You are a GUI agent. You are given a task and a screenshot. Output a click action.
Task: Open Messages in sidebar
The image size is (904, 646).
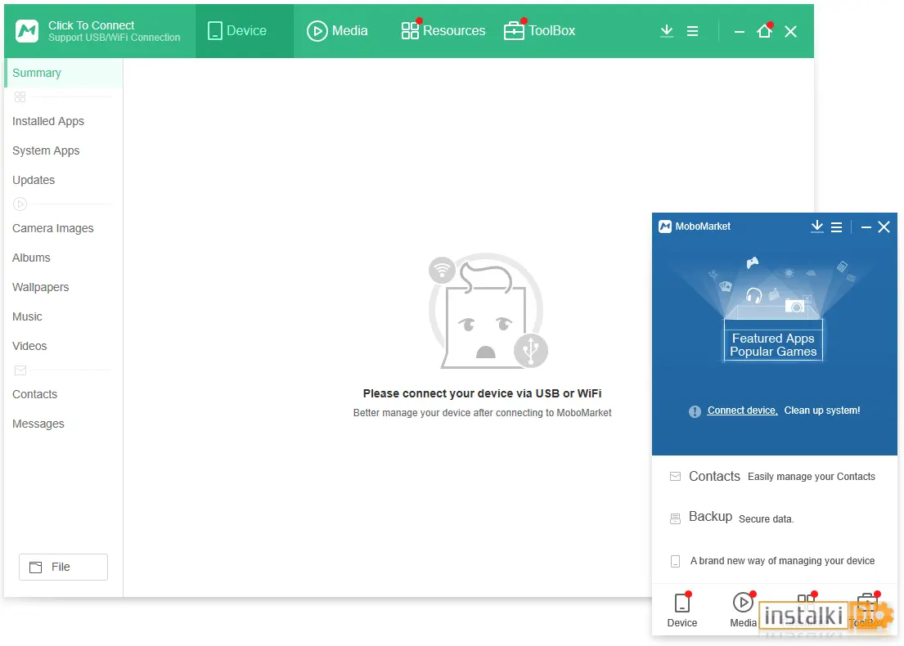(38, 424)
